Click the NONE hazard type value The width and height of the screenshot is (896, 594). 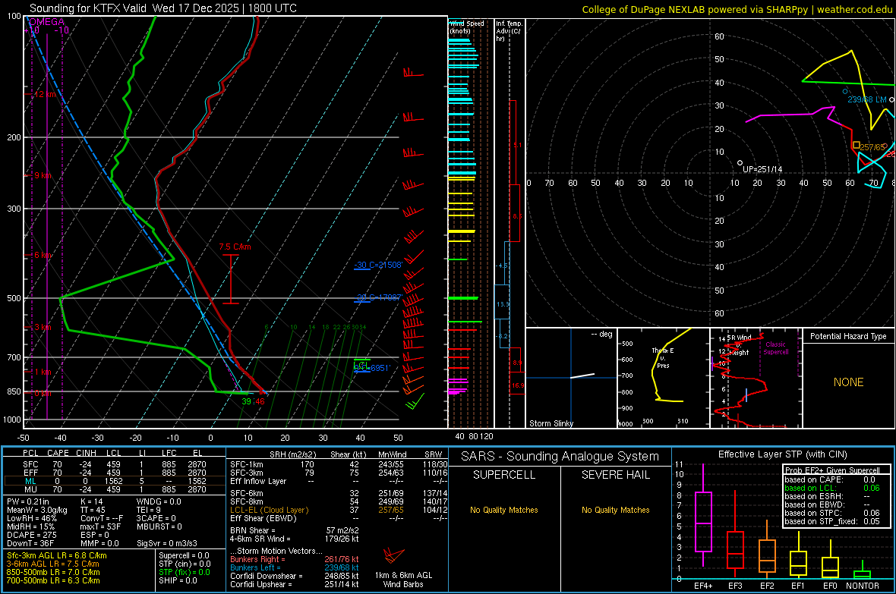(x=848, y=382)
